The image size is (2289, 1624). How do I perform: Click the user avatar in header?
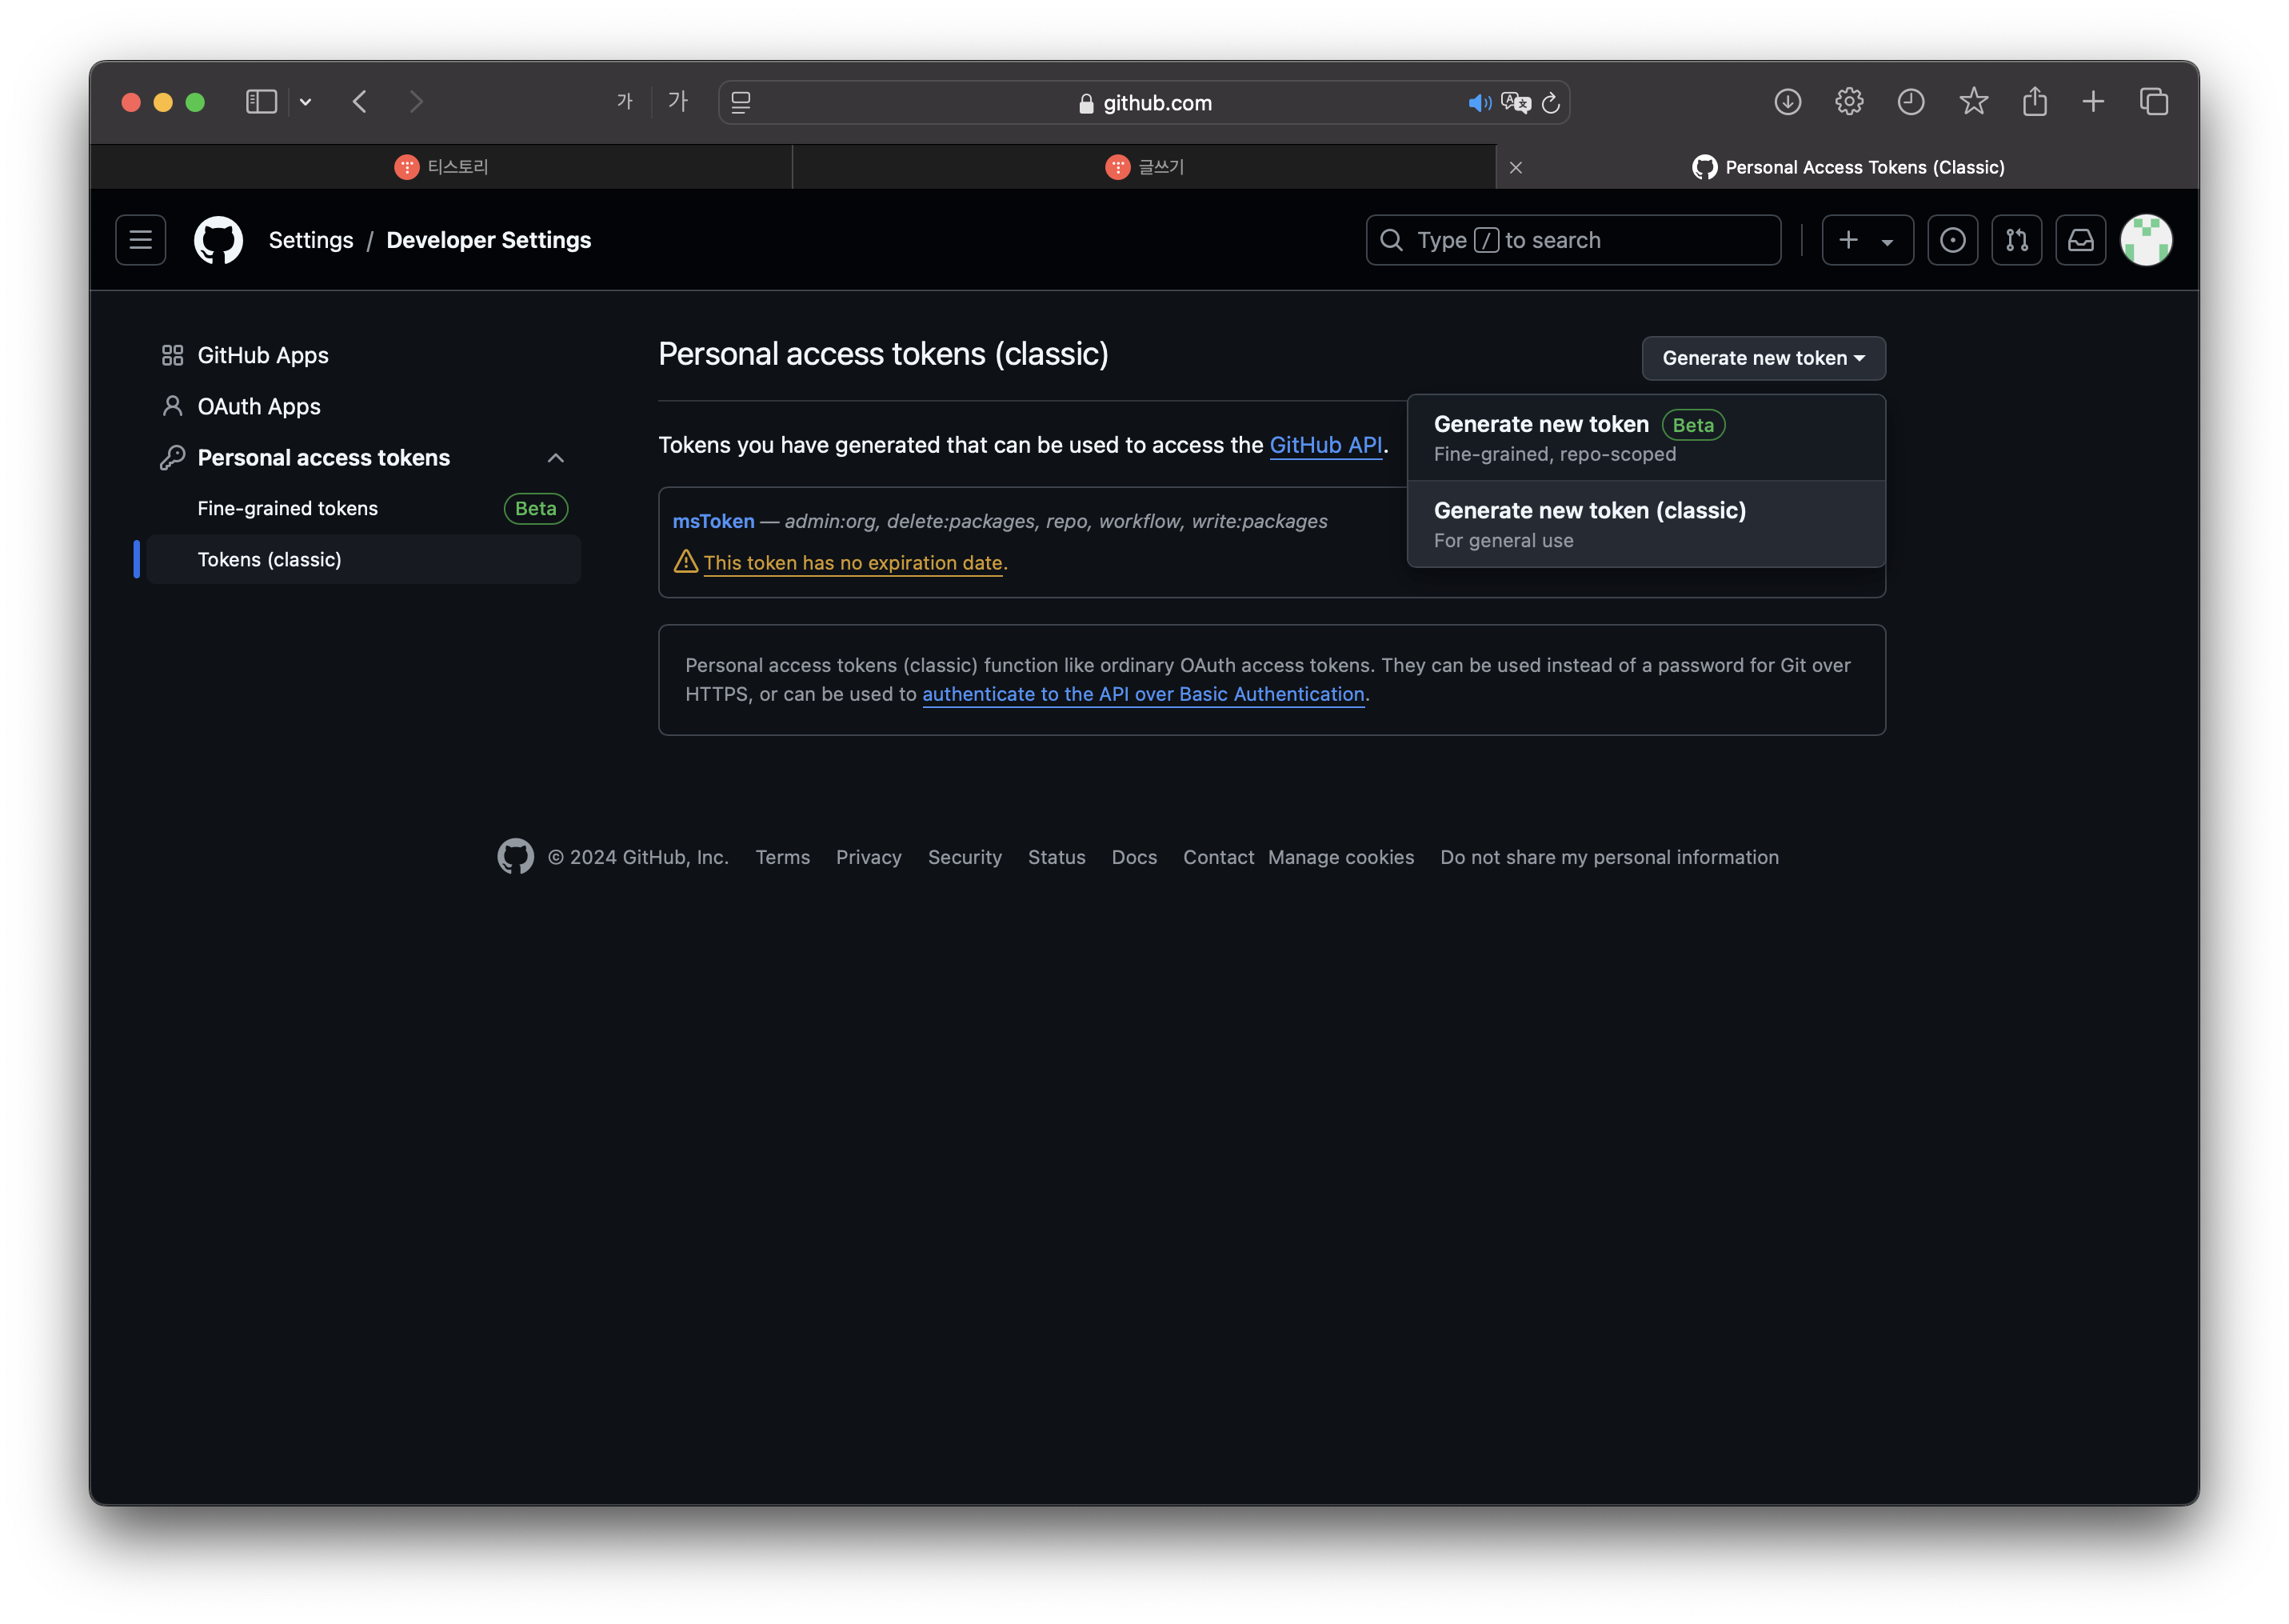pyautogui.click(x=2145, y=240)
